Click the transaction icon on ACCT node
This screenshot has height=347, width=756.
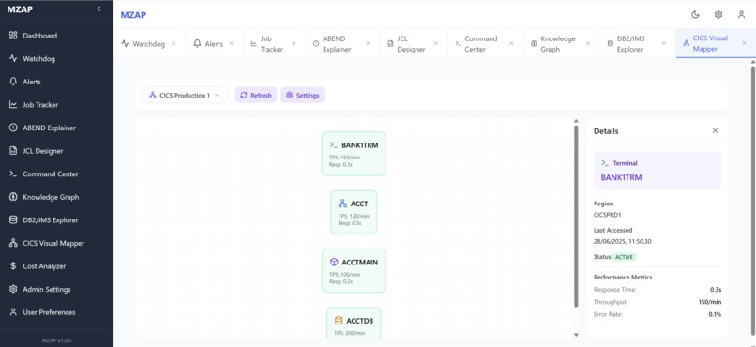(x=342, y=204)
